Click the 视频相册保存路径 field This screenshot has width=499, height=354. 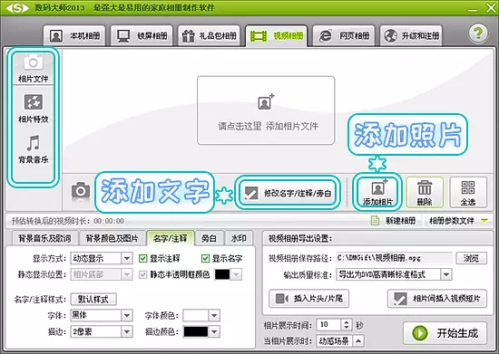[x=394, y=258]
